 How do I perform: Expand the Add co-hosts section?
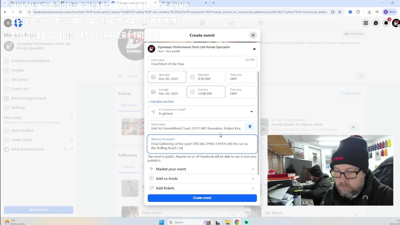pos(202,178)
